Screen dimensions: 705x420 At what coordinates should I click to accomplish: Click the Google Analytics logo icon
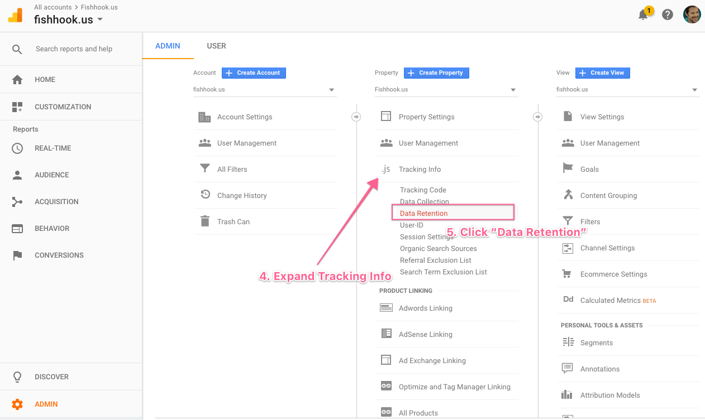click(x=15, y=15)
